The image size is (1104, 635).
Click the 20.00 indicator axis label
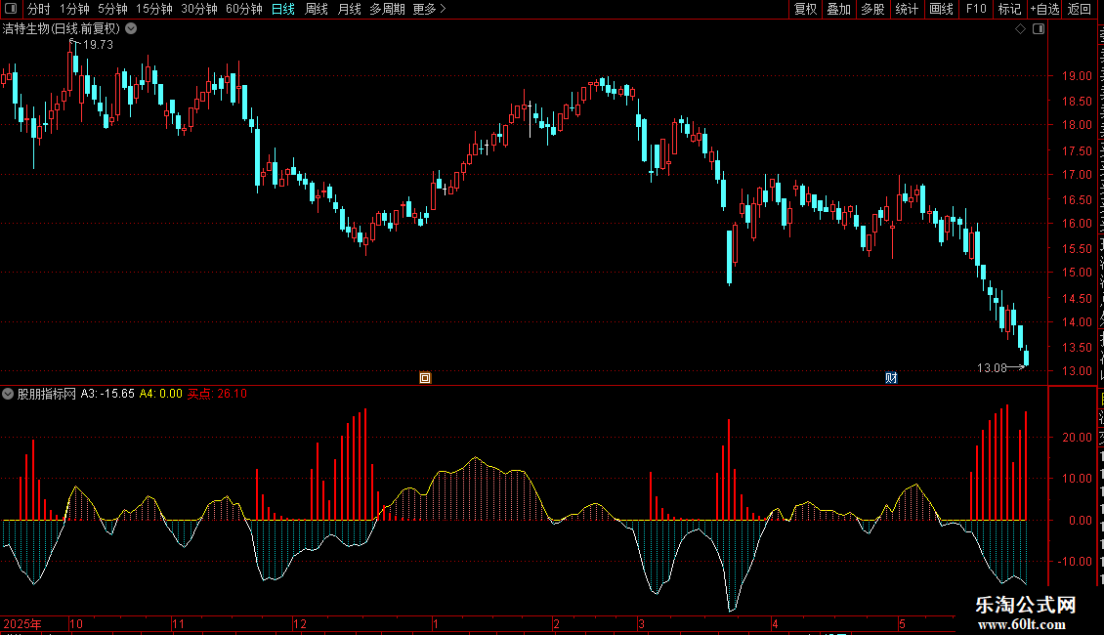[1077, 438]
